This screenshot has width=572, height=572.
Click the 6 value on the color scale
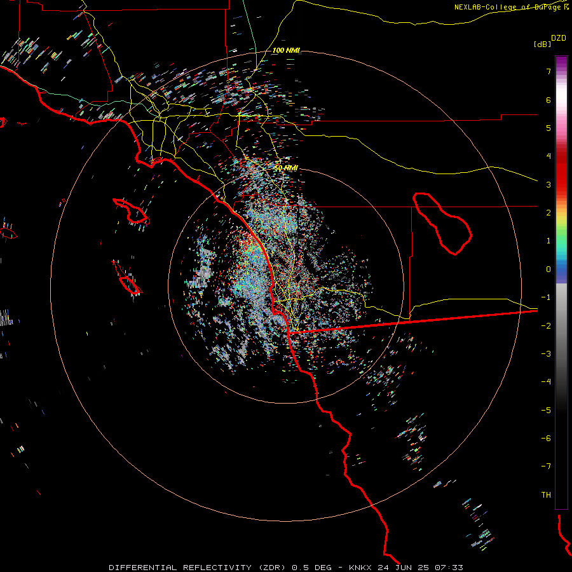548,100
